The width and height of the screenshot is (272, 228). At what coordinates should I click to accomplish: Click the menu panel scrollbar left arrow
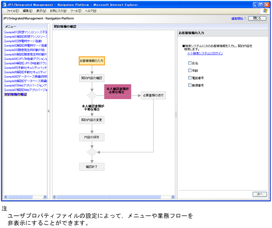6,197
